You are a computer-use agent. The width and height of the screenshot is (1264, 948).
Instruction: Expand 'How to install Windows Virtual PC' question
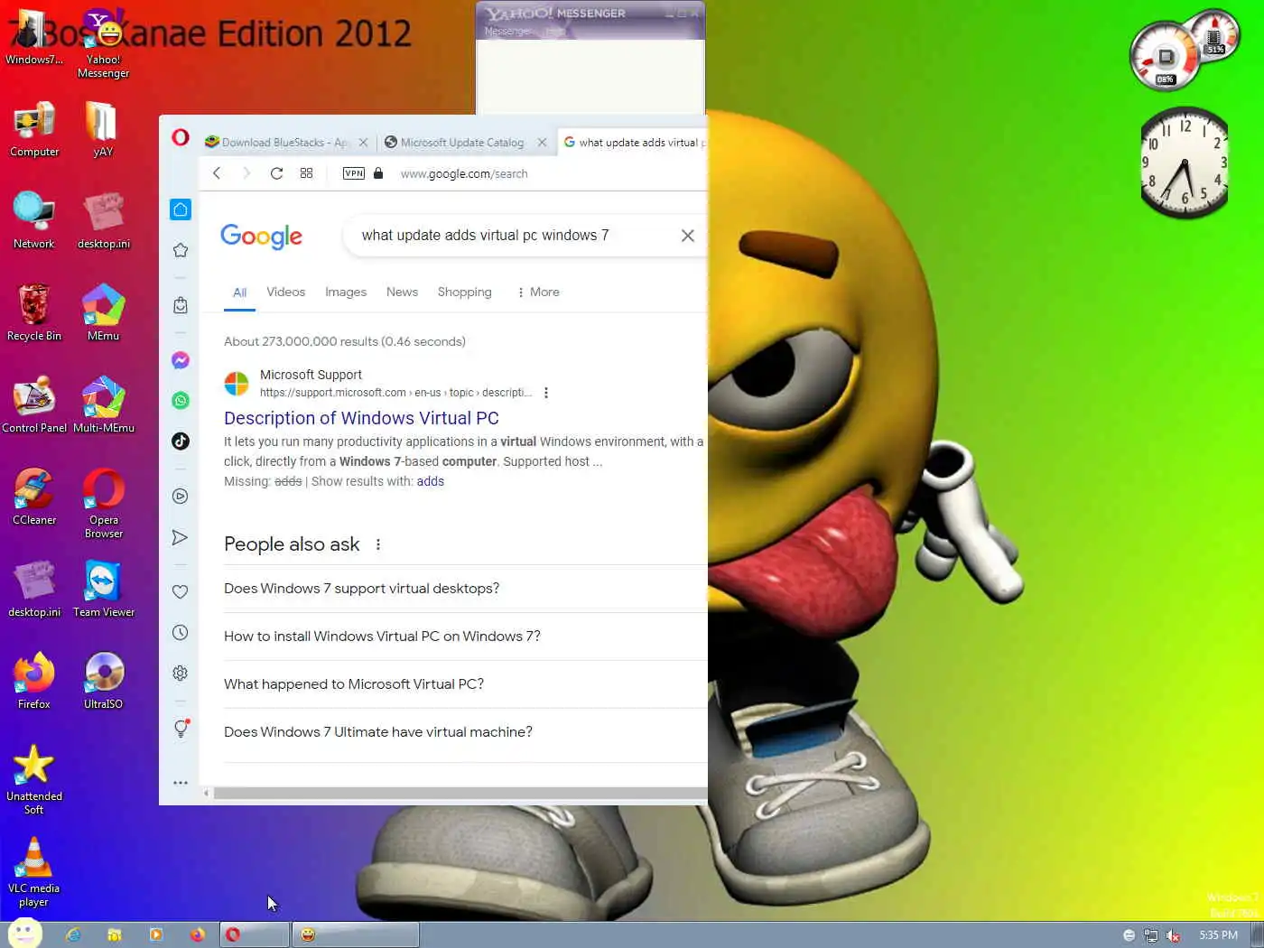pos(465,637)
